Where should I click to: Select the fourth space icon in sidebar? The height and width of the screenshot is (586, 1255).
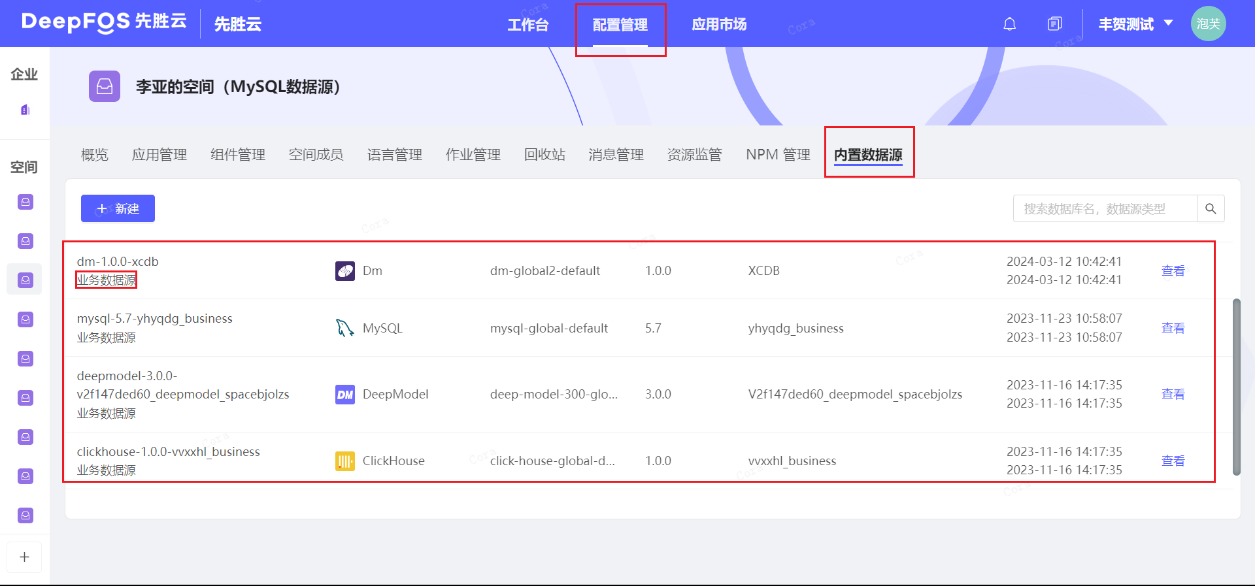[x=25, y=319]
